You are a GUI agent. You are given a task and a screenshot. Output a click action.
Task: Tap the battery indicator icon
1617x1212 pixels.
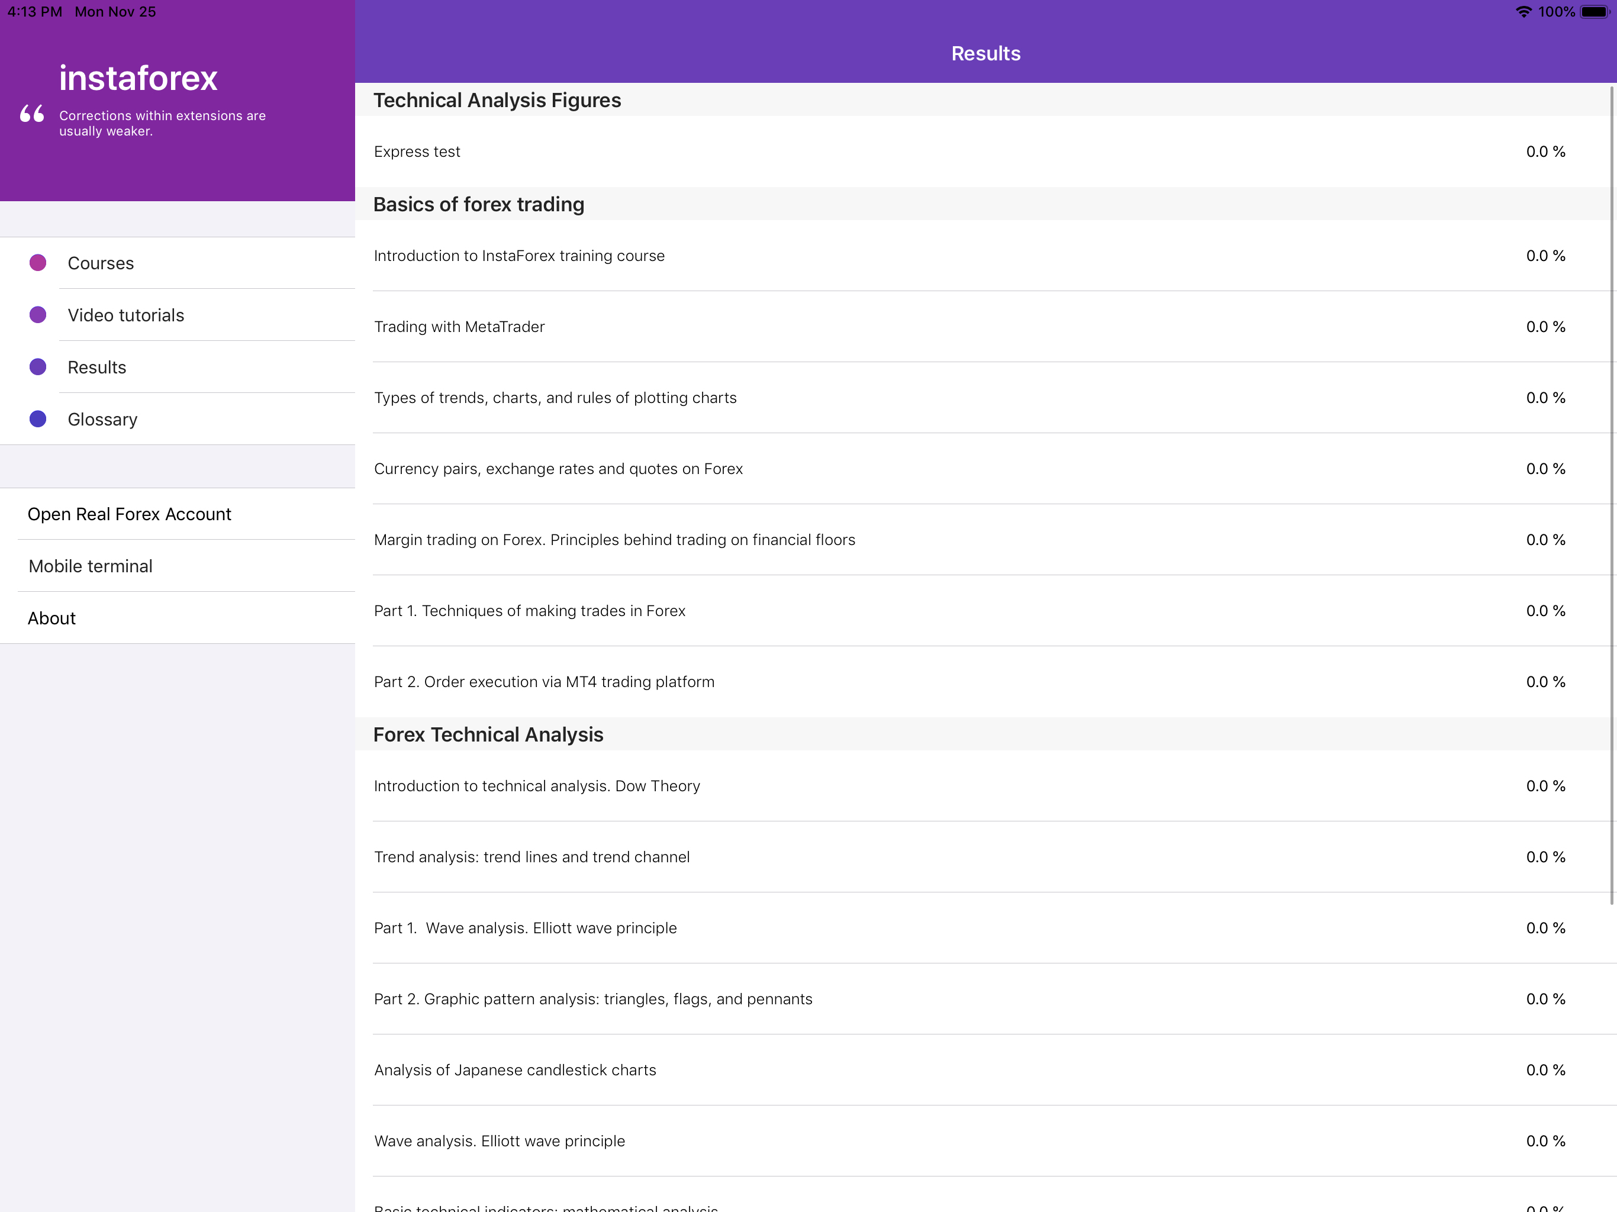click(1595, 12)
